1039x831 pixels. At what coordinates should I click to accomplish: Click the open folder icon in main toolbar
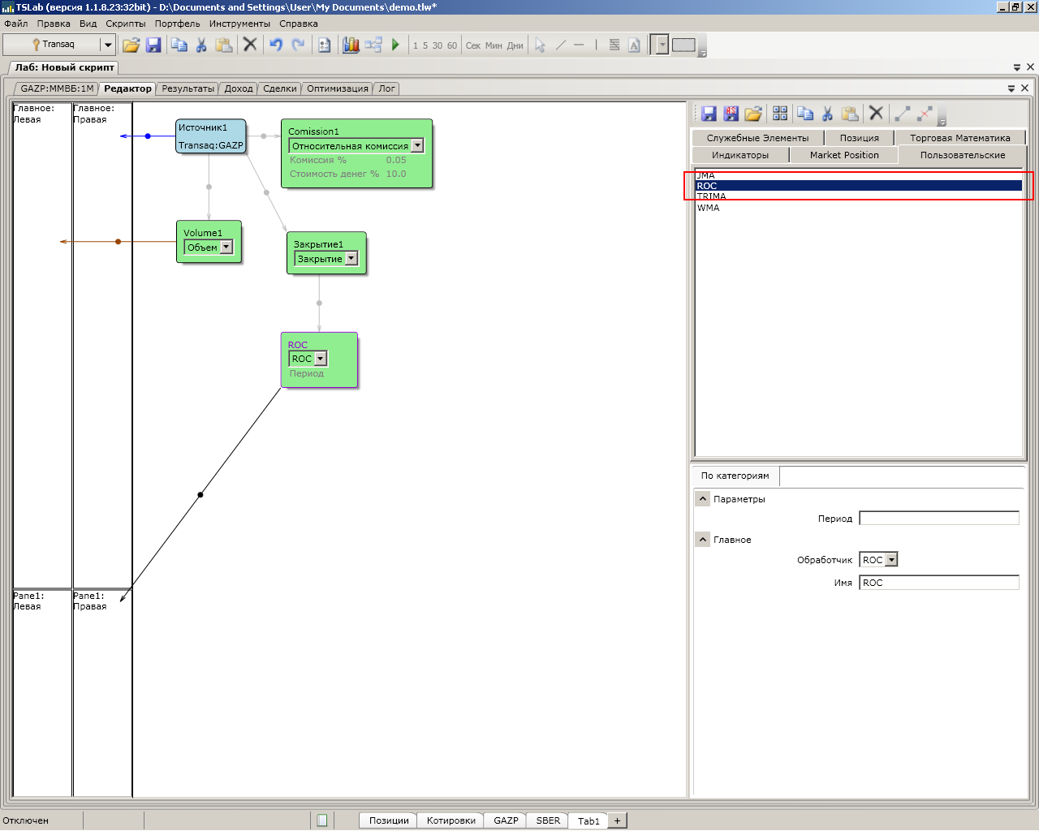[131, 45]
